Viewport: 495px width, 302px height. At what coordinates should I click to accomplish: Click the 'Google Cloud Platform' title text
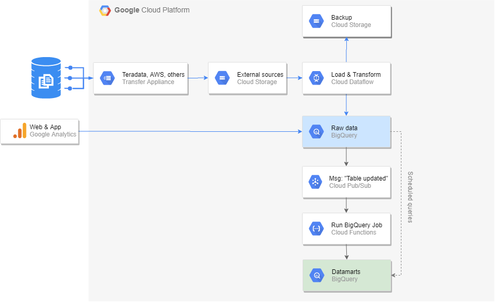[152, 10]
